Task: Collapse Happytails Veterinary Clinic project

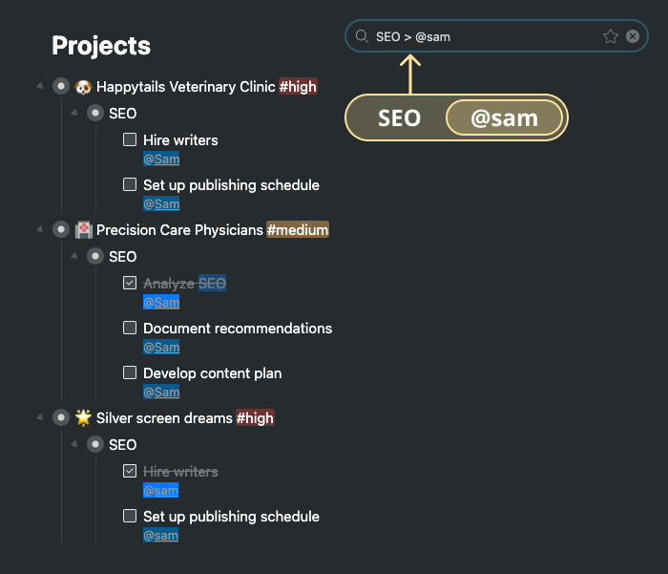Action: [x=40, y=86]
